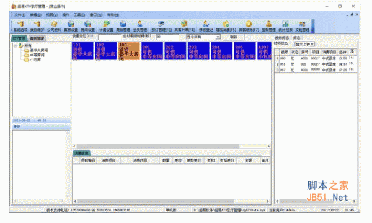Open 商品管理 goods management icon
This screenshot has width=372, height=223.
point(123,26)
